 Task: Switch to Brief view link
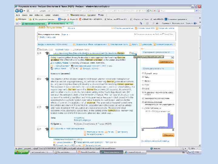click(x=62, y=50)
